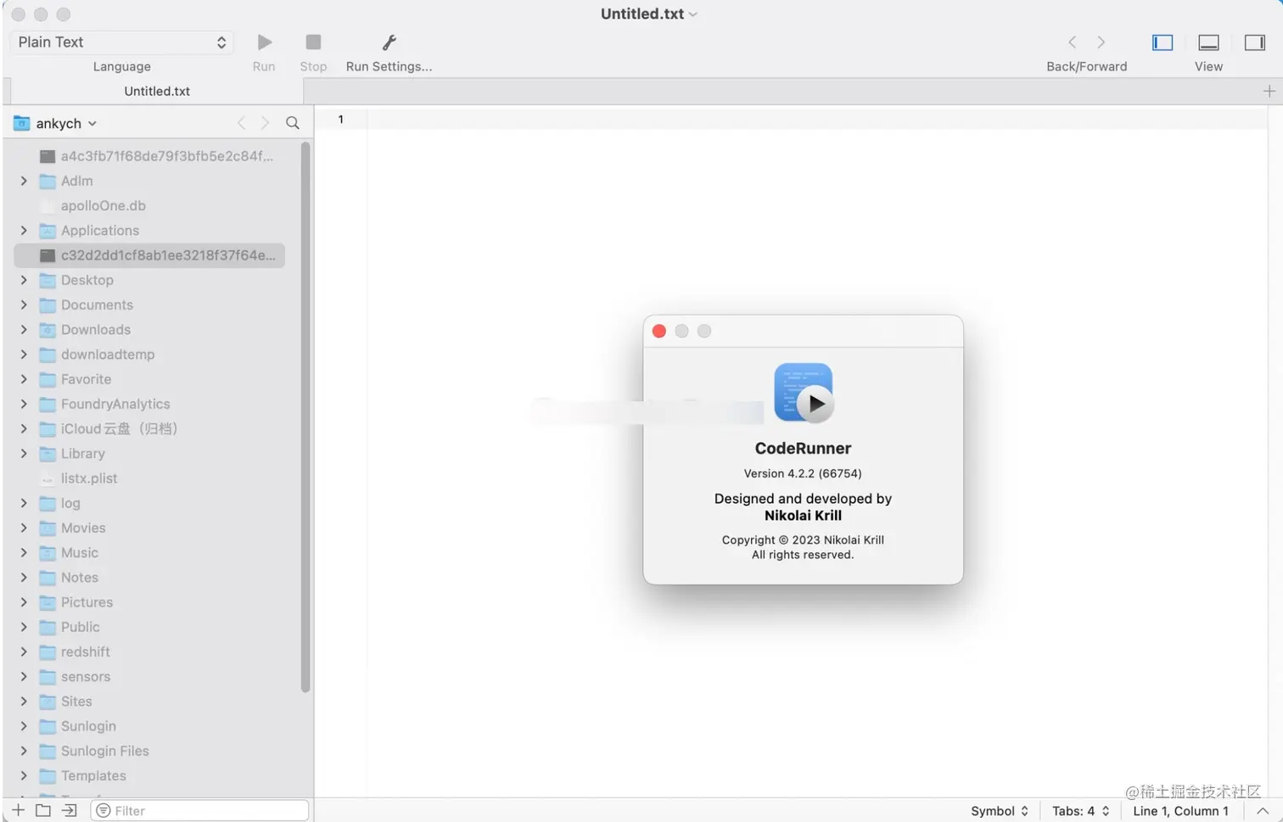Go back in sidebar file browser
Screen dimensions: 1283x822
tap(241, 123)
